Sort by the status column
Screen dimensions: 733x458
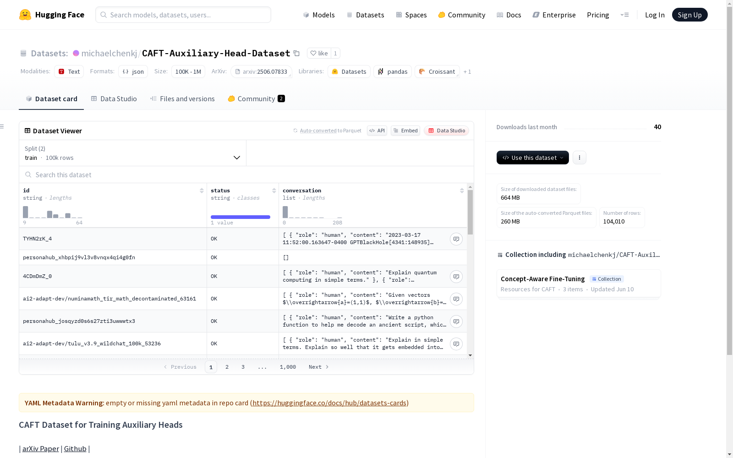[x=274, y=191]
